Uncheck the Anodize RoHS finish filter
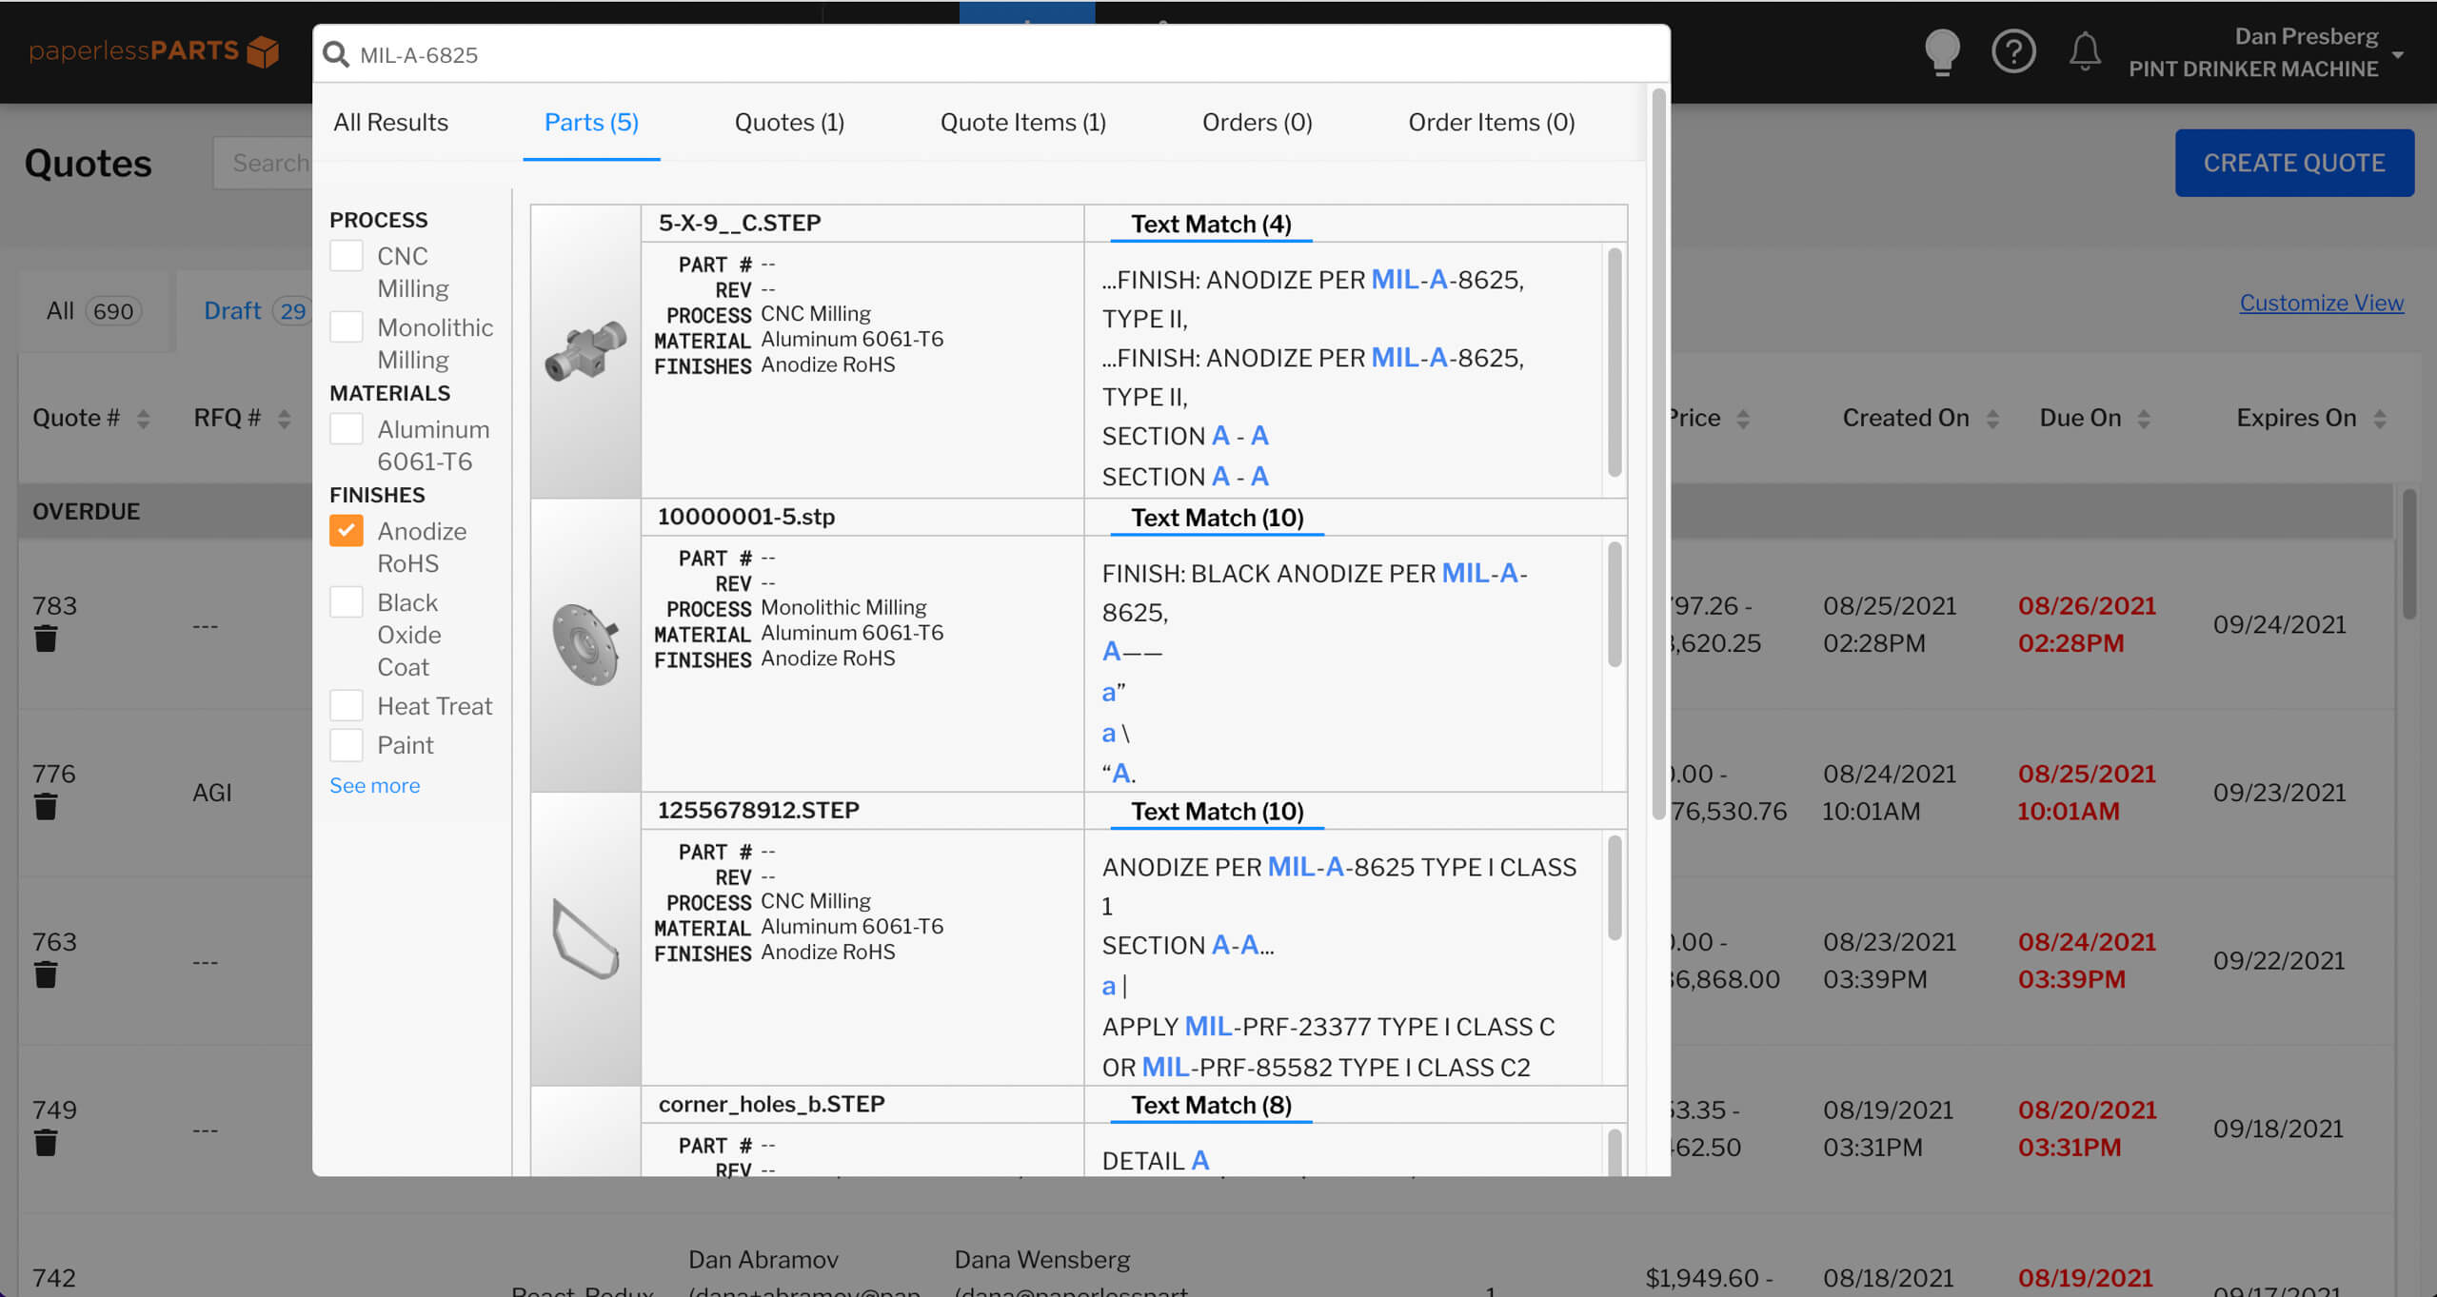The width and height of the screenshot is (2437, 1297). pos(347,531)
